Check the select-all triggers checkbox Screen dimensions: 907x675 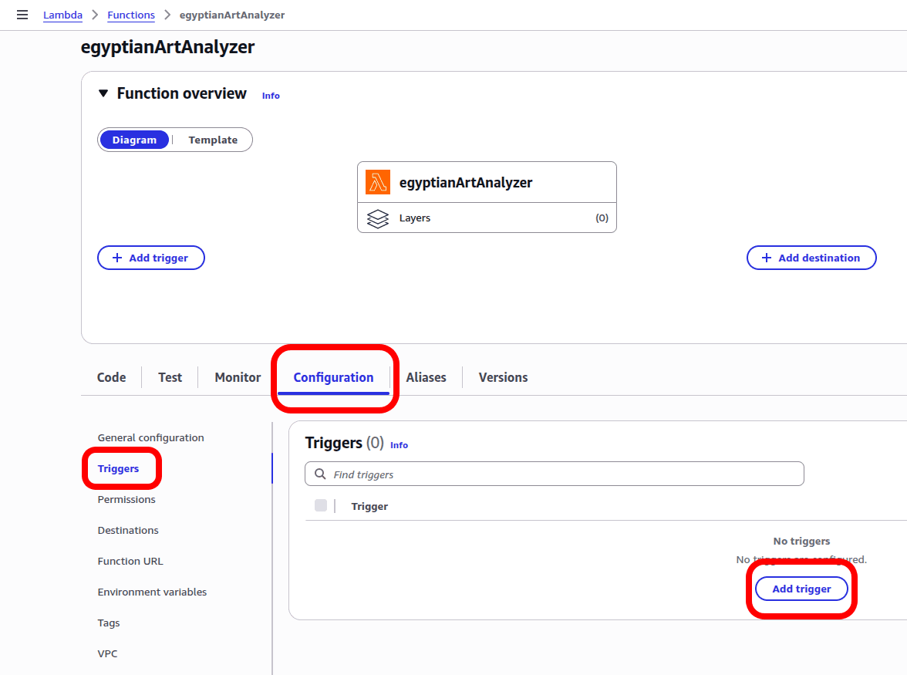(321, 506)
